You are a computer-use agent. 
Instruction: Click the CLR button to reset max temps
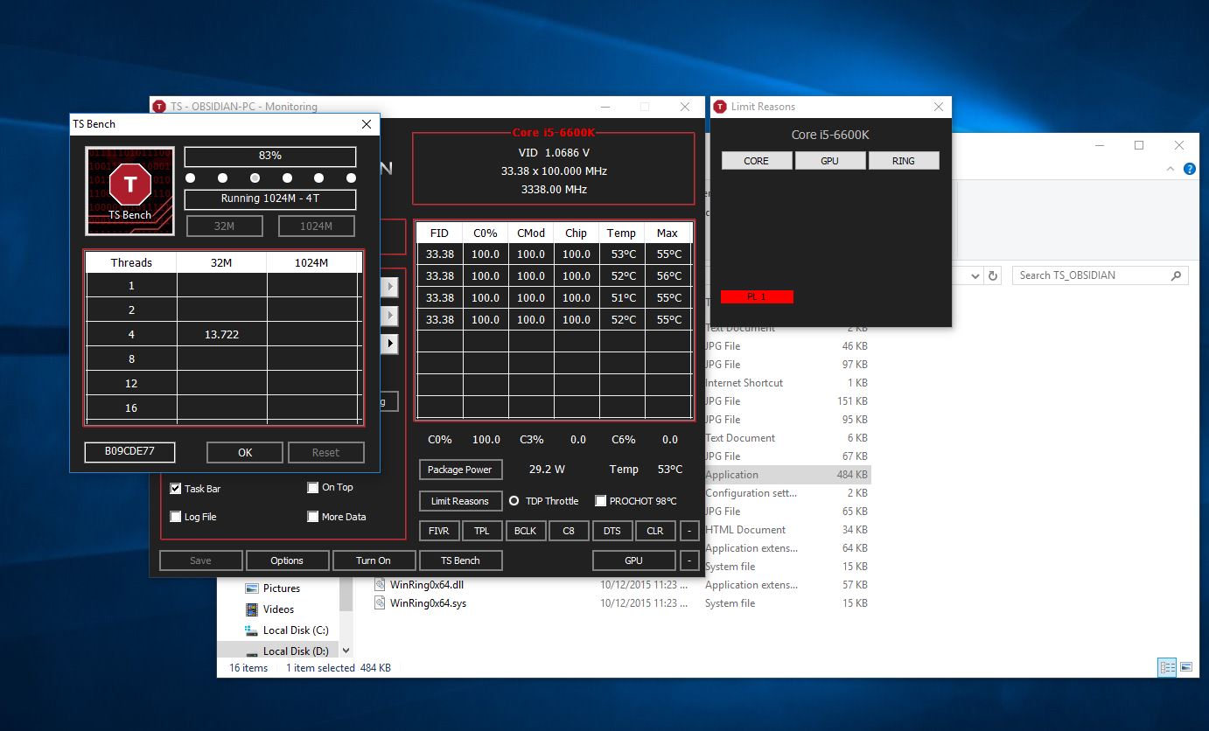click(655, 531)
